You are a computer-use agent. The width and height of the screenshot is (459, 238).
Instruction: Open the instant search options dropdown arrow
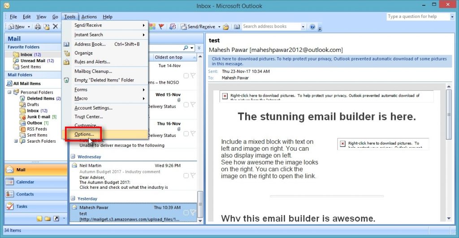(x=192, y=48)
